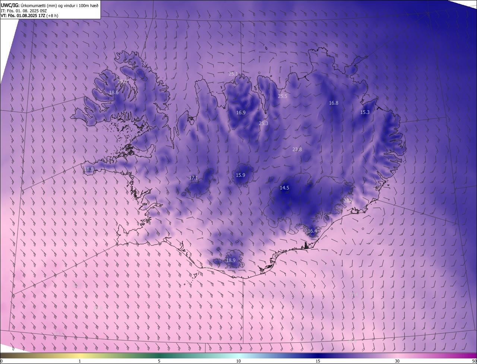
Task: Click the map value 15.3
Action: pos(365,112)
